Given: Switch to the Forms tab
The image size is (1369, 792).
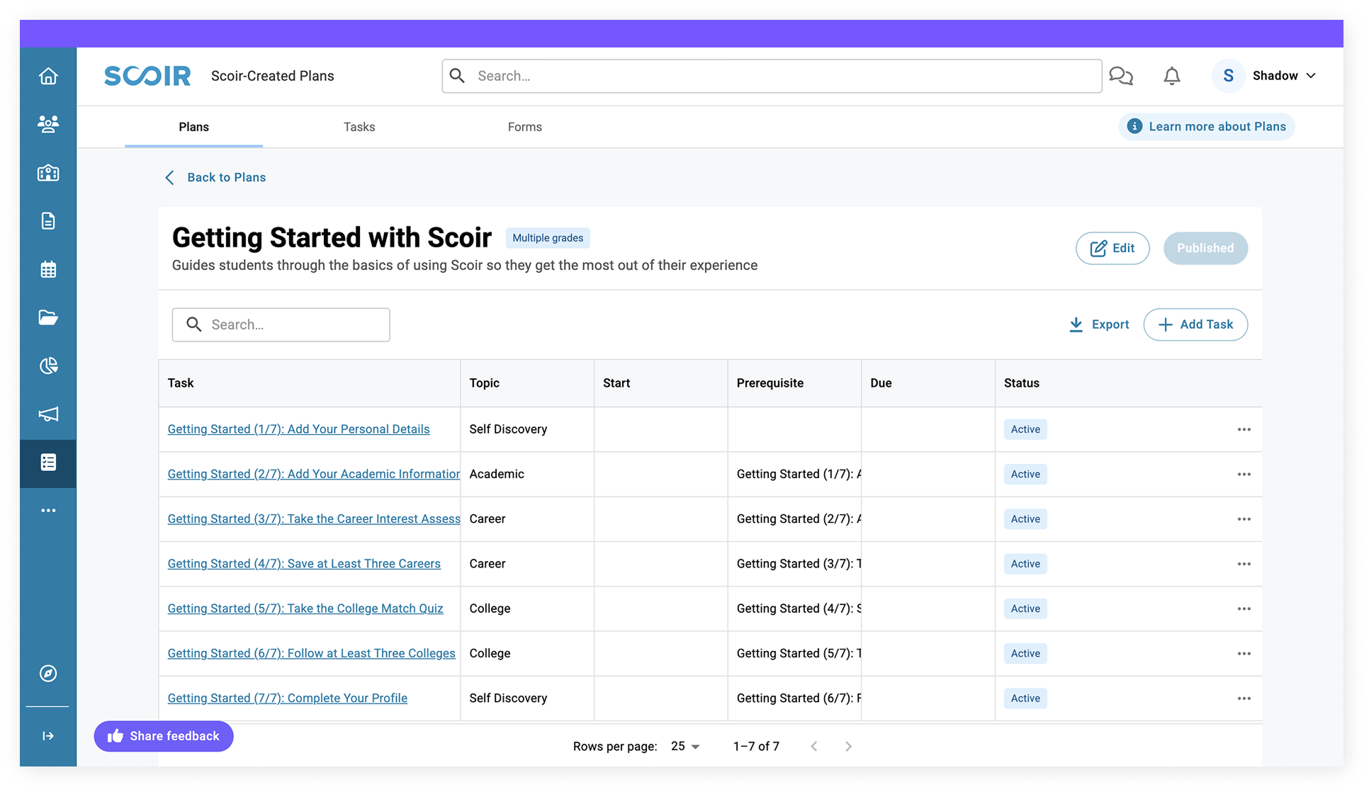Looking at the screenshot, I should click(x=524, y=127).
